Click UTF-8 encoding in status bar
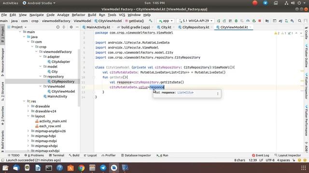This screenshot has width=309, height=173. (270, 160)
